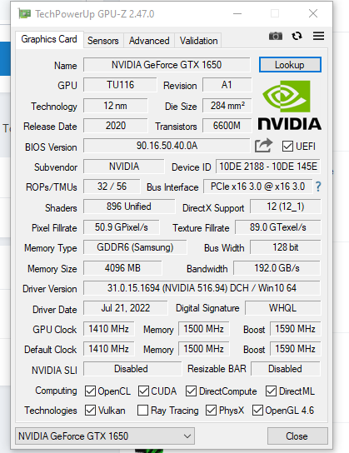Viewport: 349px width, 453px height.
Task: Click the Revision value A1
Action: (227, 85)
